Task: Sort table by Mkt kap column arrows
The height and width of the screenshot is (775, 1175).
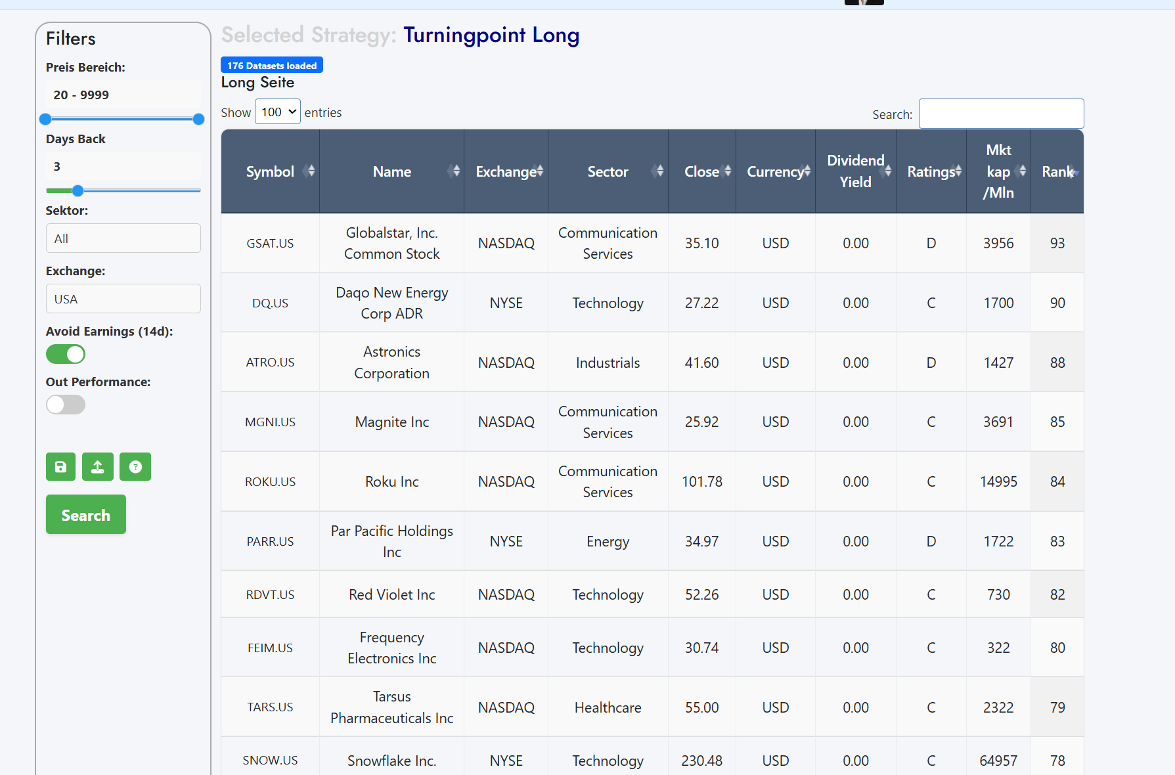Action: (x=1021, y=171)
